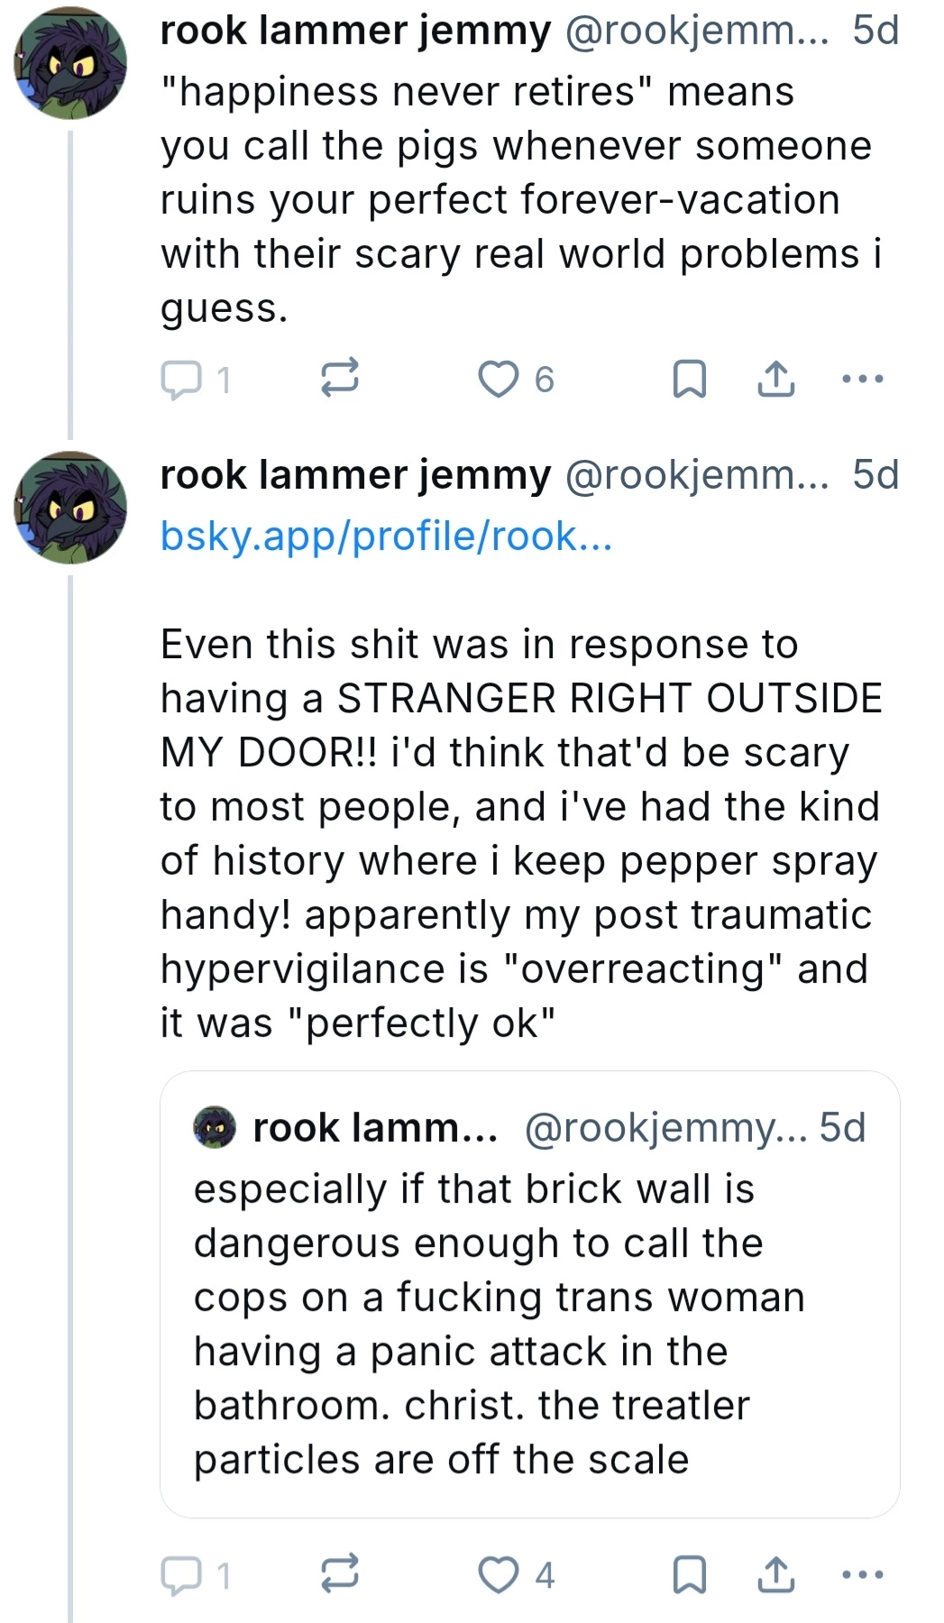Like the "STRANGER RIGHT OUTSIDE" post

coord(498,1576)
